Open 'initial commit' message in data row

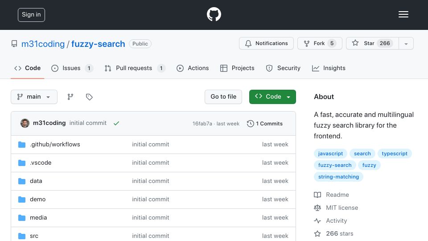click(151, 181)
